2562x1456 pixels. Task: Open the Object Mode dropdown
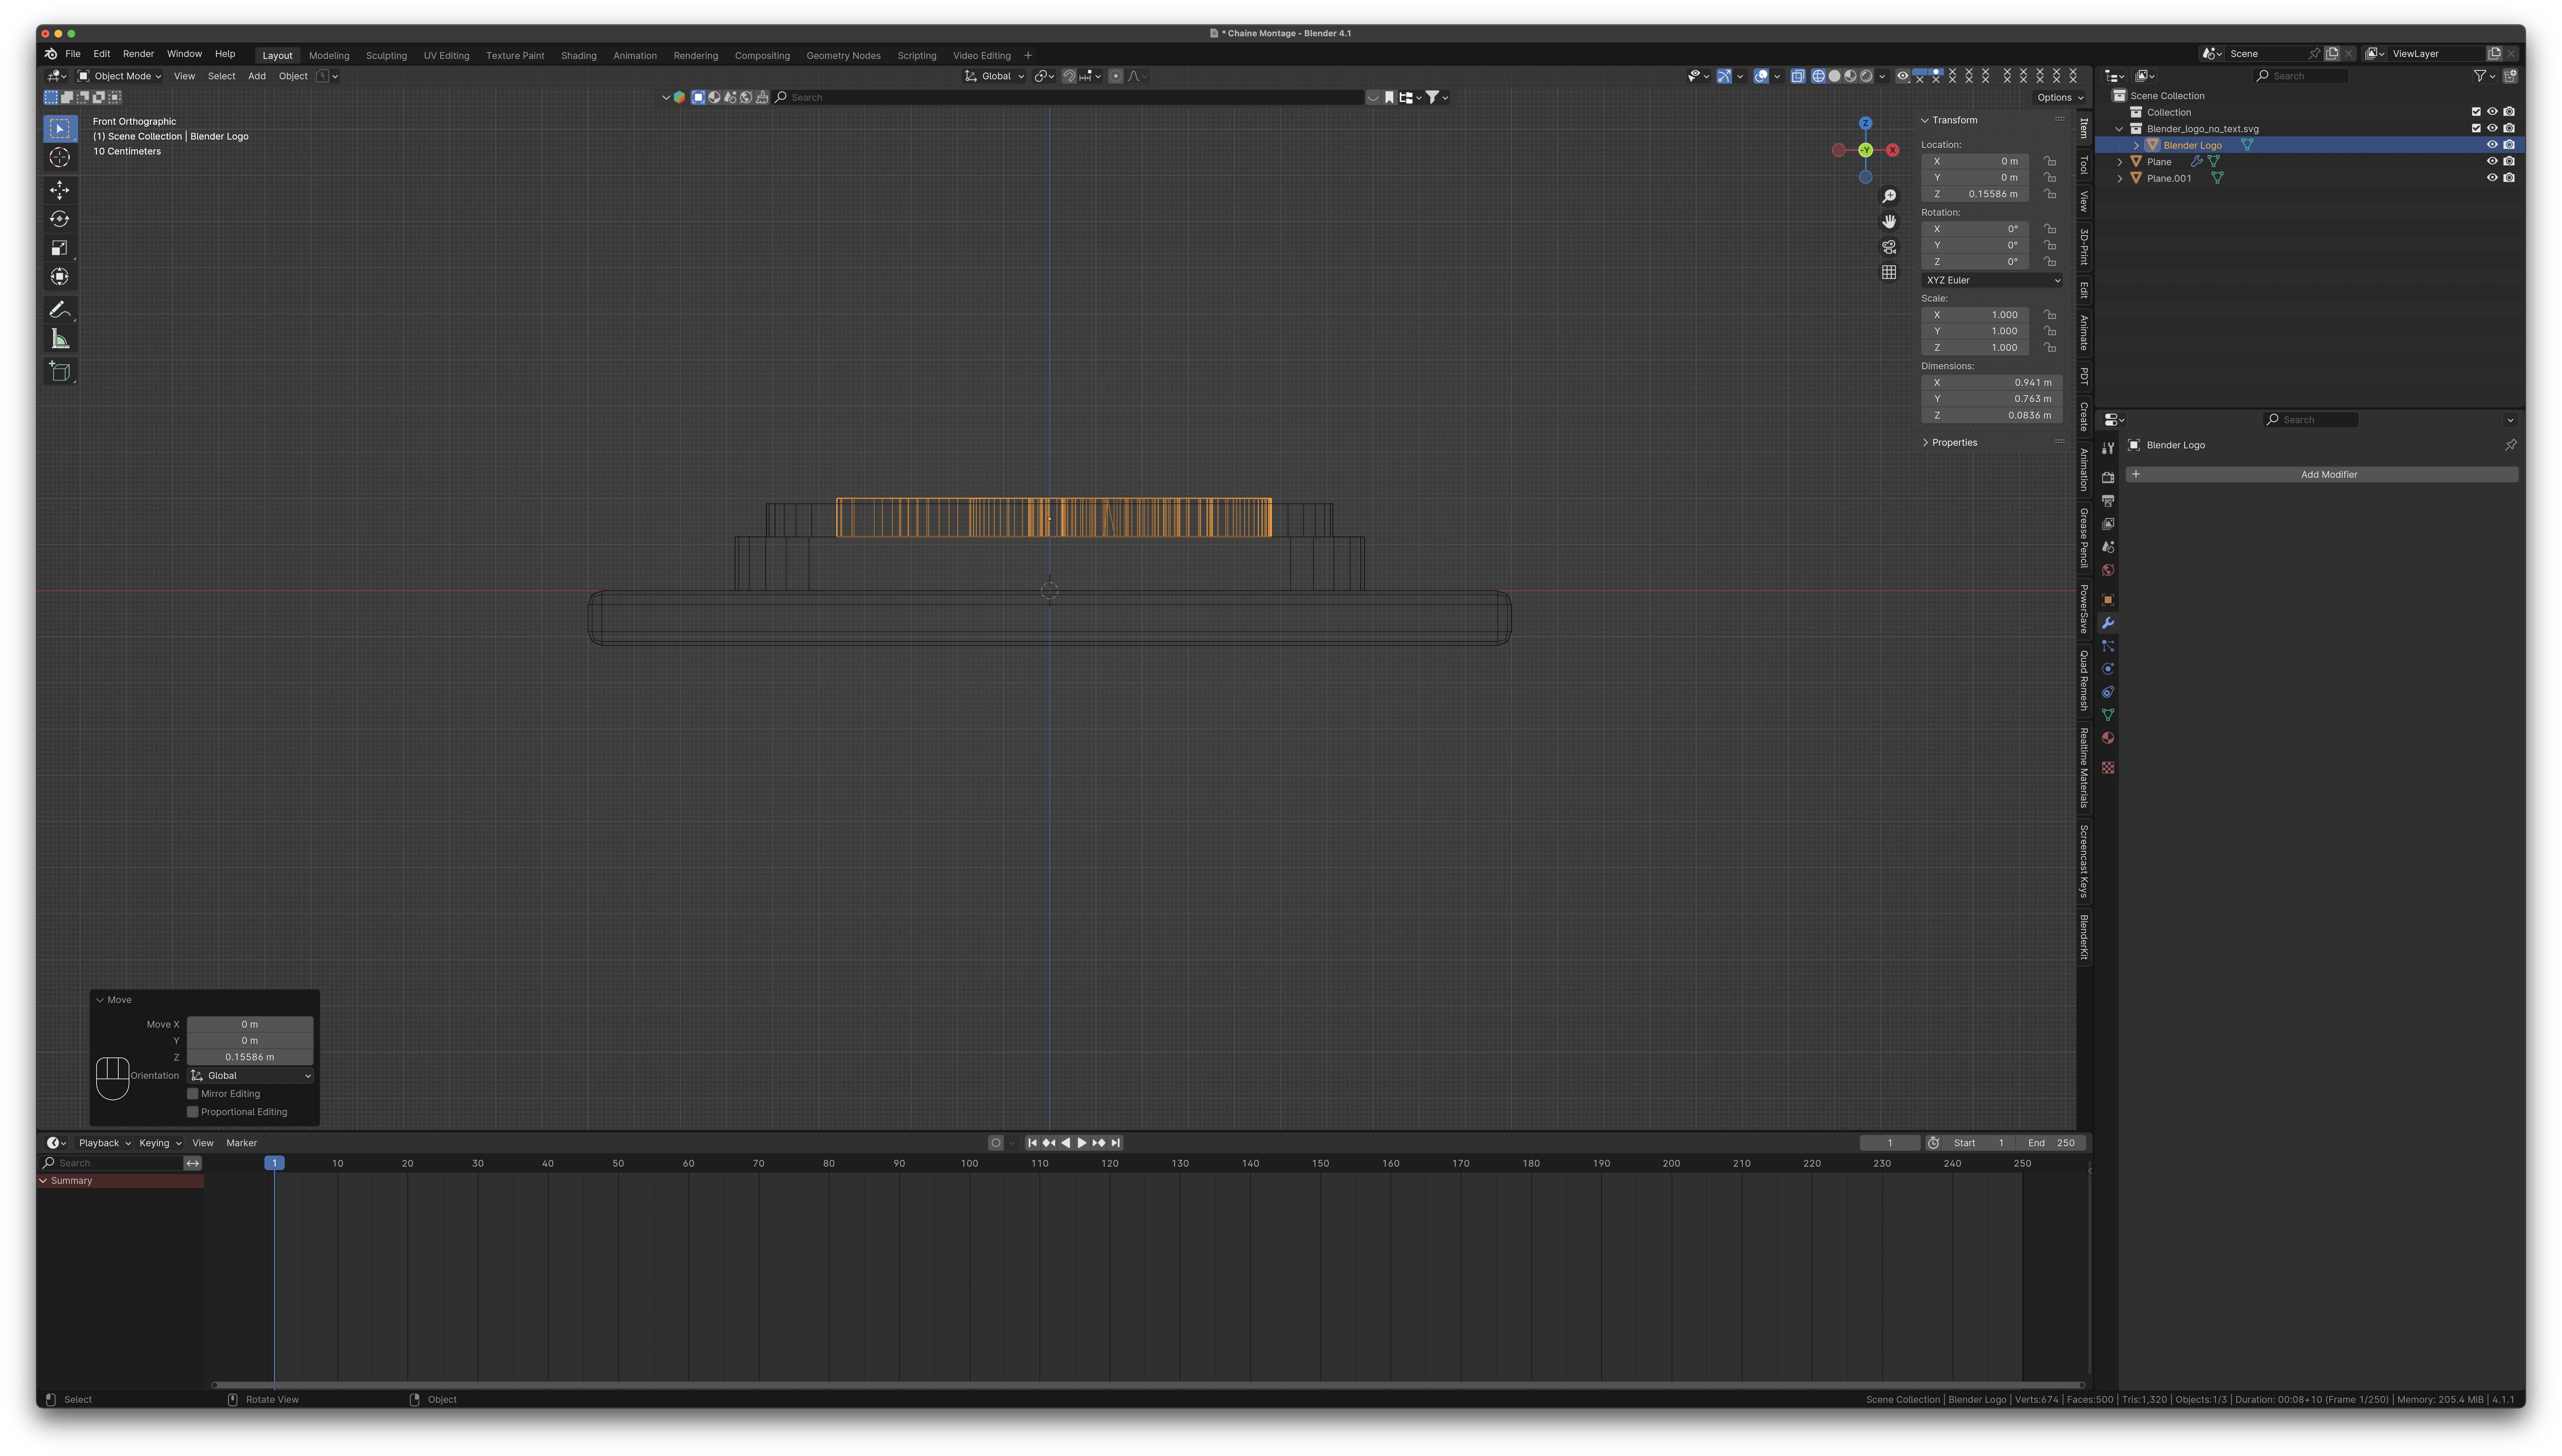click(x=120, y=76)
